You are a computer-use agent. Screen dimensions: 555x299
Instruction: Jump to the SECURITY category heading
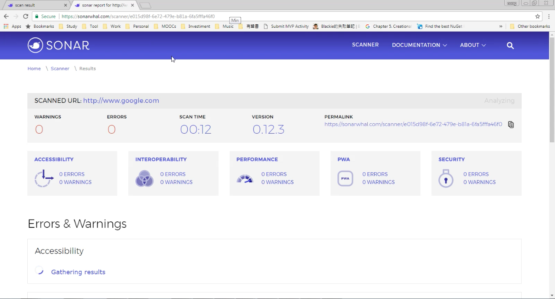(x=451, y=159)
